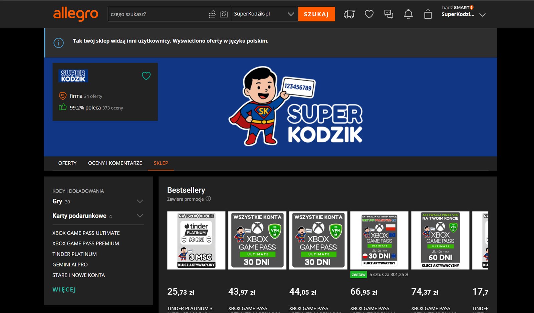Open Tinder Platinum 90 DNI product thumbnail

click(196, 240)
